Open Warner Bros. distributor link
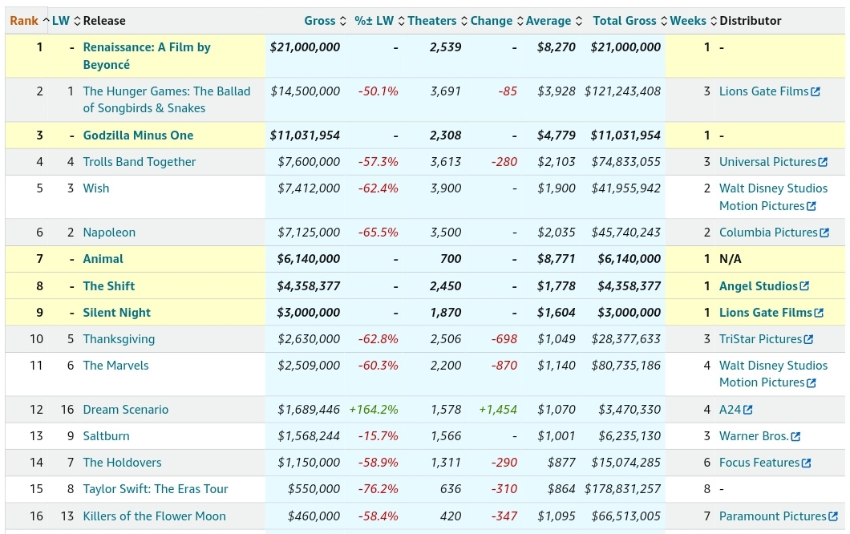Viewport: 850px width, 534px height. 754,436
